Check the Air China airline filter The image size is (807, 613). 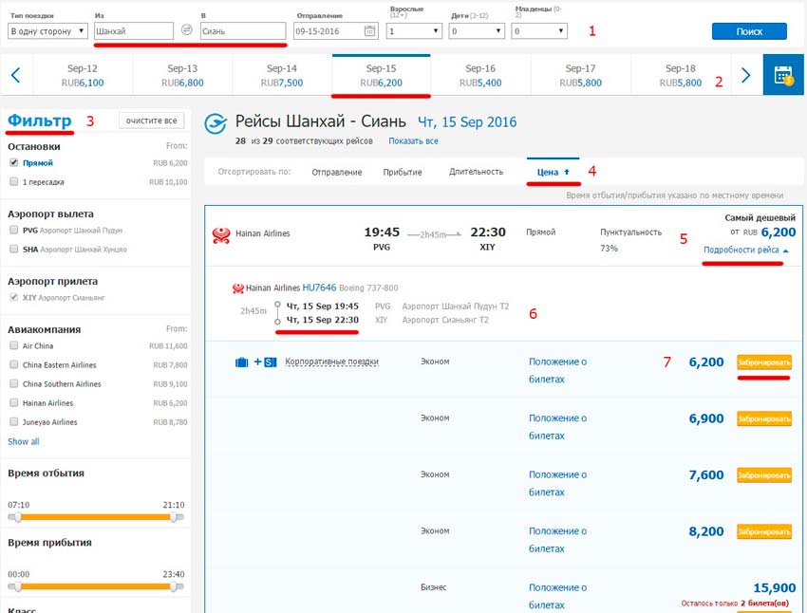13,346
